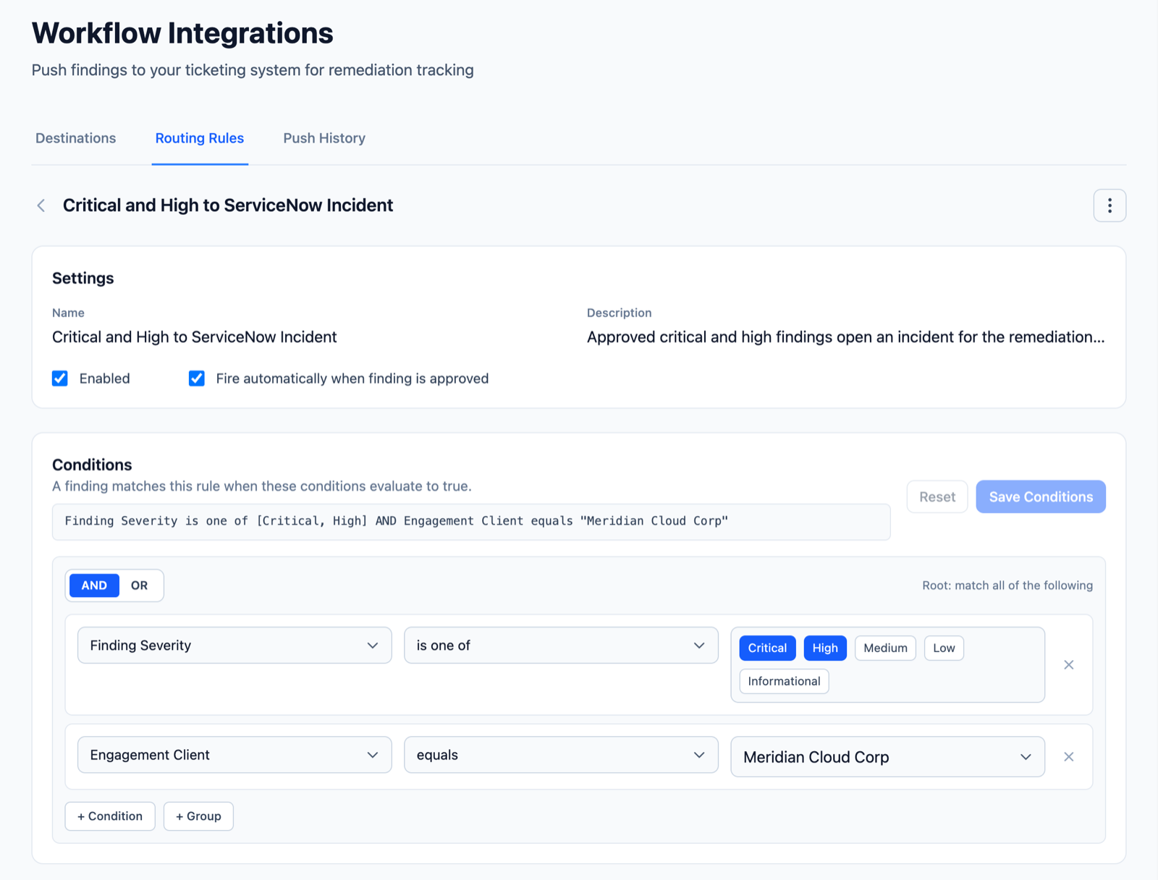Add a new condition with + Condition
The width and height of the screenshot is (1158, 880).
click(110, 816)
